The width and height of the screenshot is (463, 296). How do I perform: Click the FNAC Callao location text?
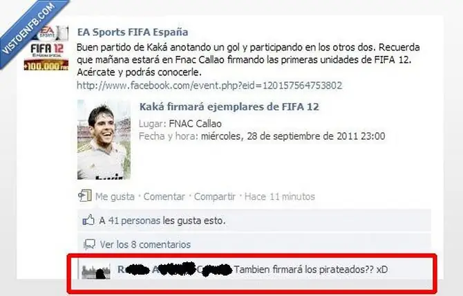click(195, 124)
